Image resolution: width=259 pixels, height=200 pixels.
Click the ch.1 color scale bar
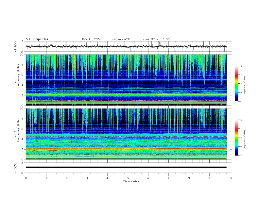[x=236, y=84]
